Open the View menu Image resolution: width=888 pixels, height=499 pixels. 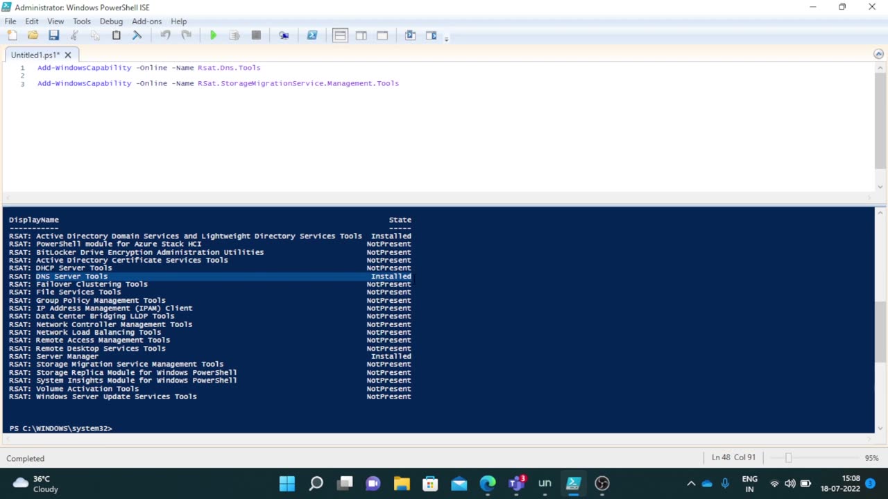[x=55, y=21]
